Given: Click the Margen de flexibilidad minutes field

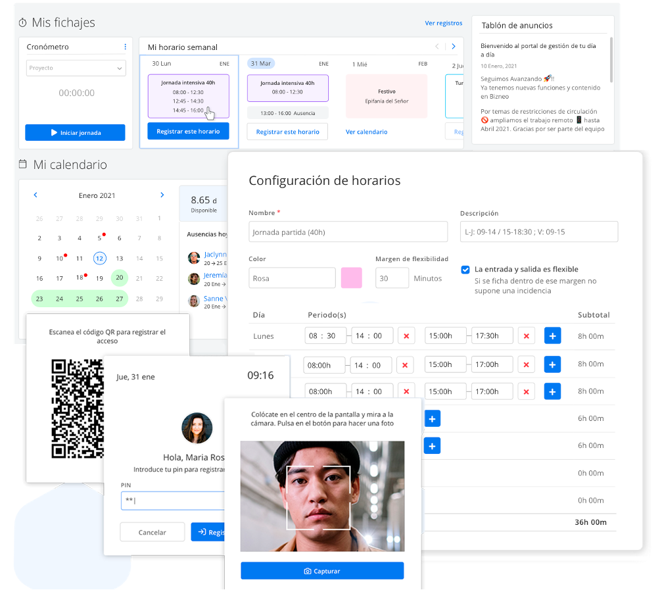Looking at the screenshot, I should pos(392,278).
